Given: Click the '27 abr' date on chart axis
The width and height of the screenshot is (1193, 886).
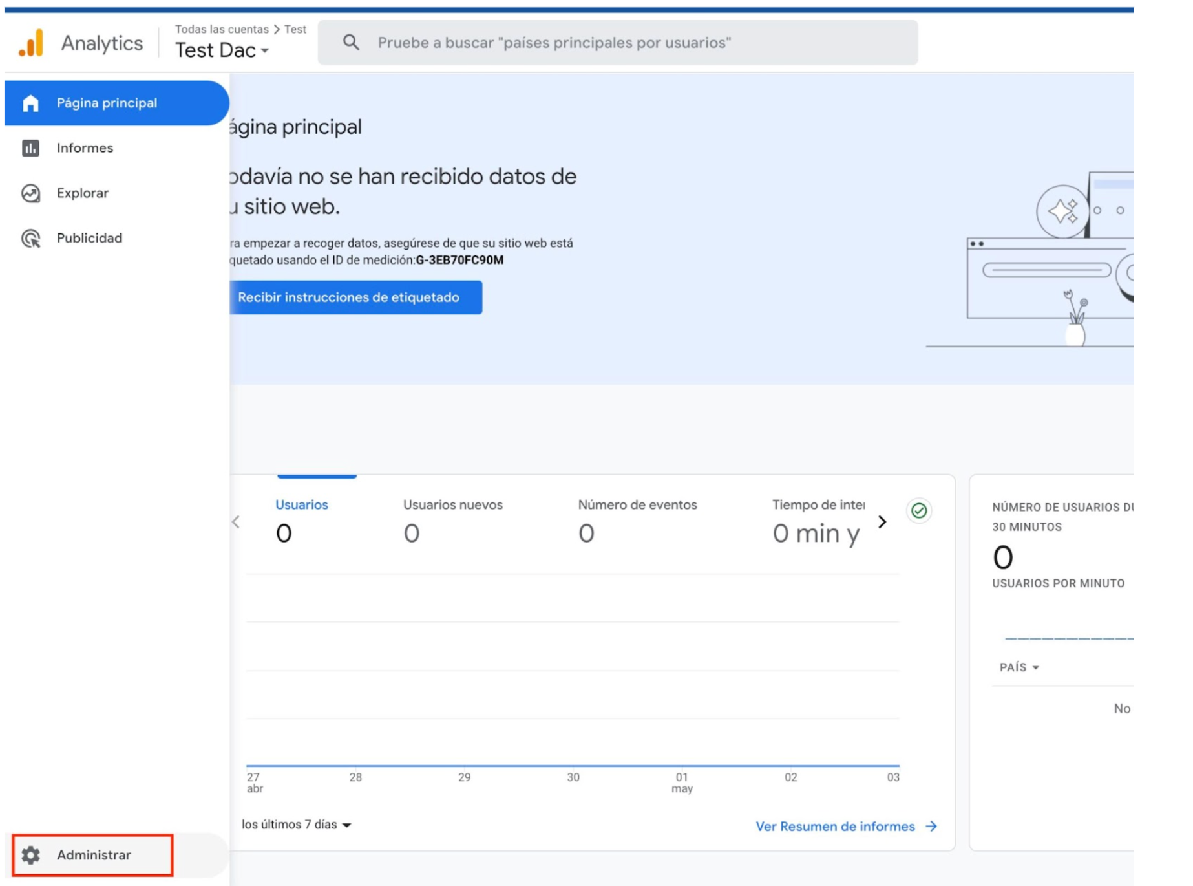Looking at the screenshot, I should [255, 783].
